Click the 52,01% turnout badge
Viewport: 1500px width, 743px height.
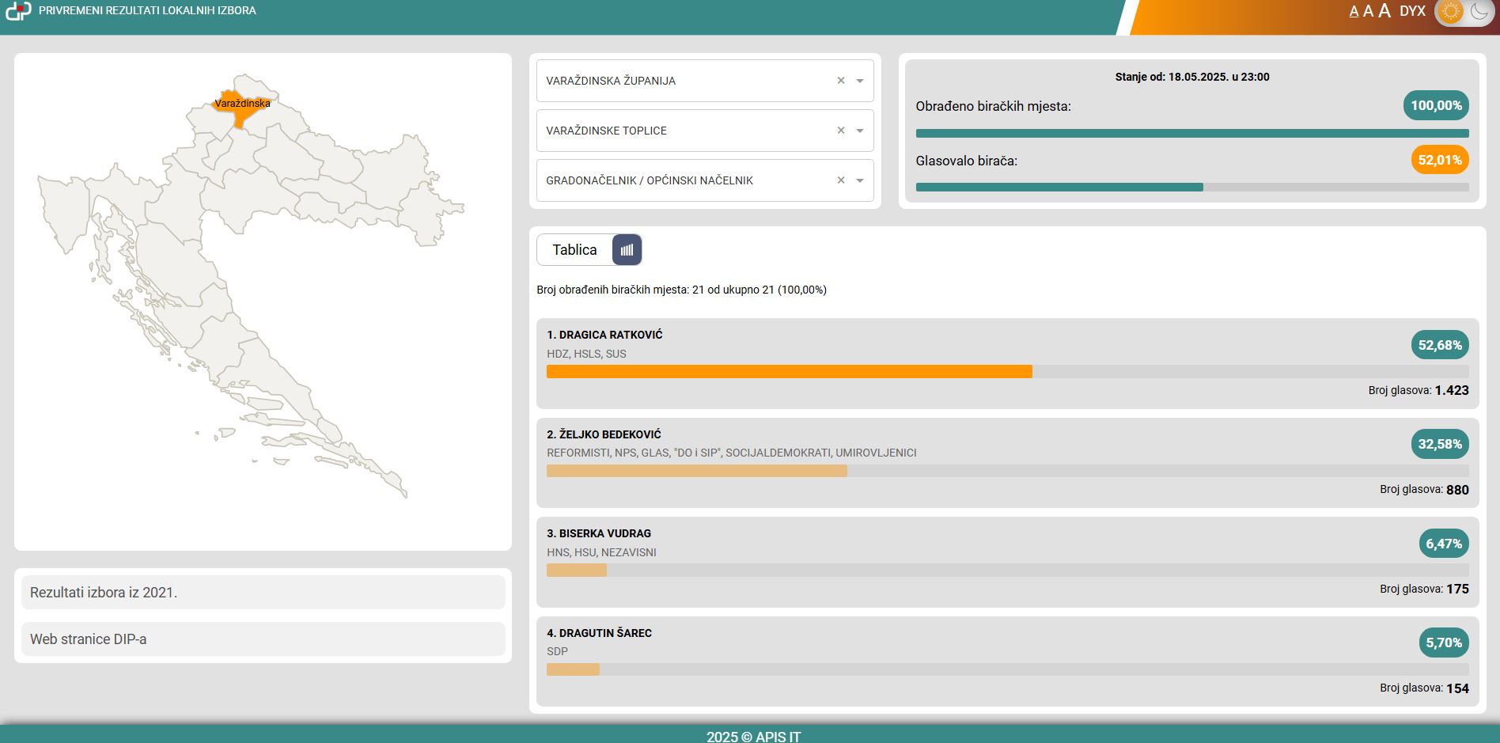point(1440,160)
